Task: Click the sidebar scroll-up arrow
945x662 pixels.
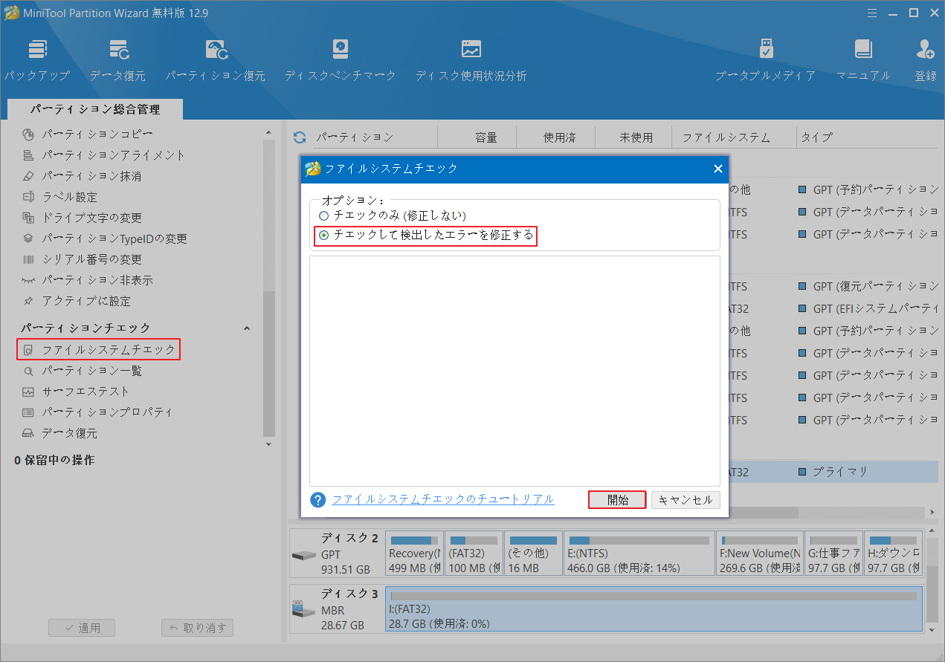Action: [x=269, y=133]
